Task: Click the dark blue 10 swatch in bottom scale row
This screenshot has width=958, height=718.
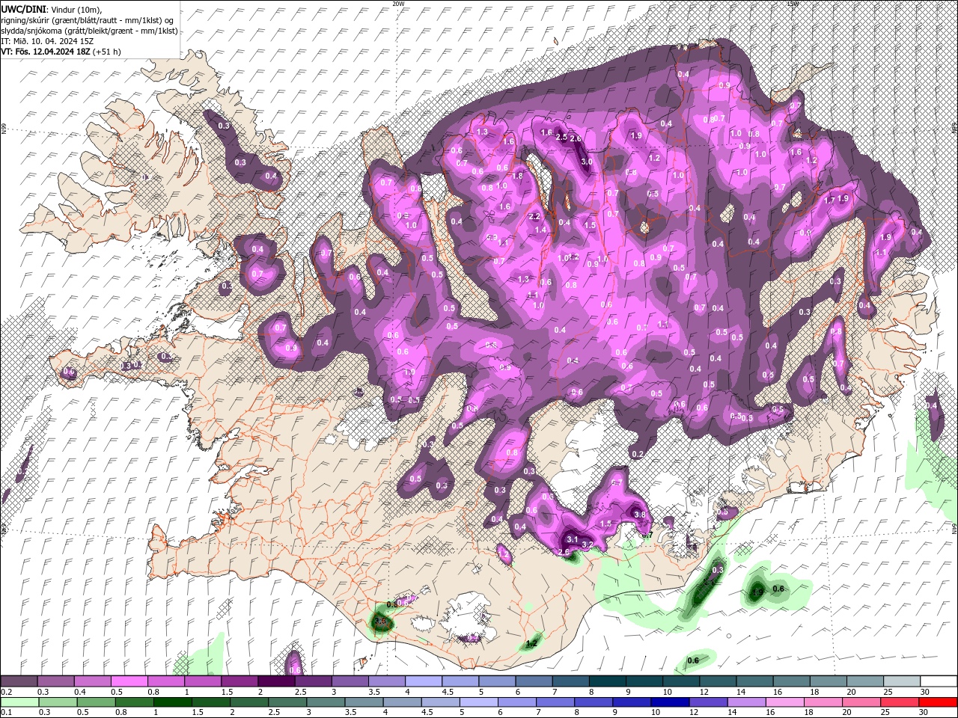Action: pyautogui.click(x=669, y=702)
